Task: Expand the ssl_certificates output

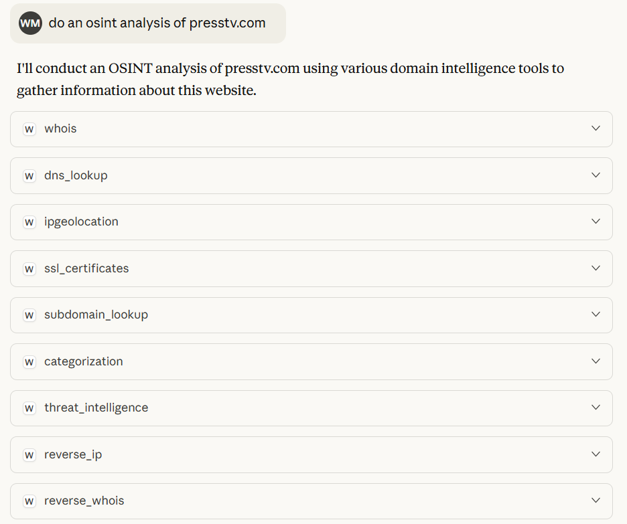Action: (596, 268)
